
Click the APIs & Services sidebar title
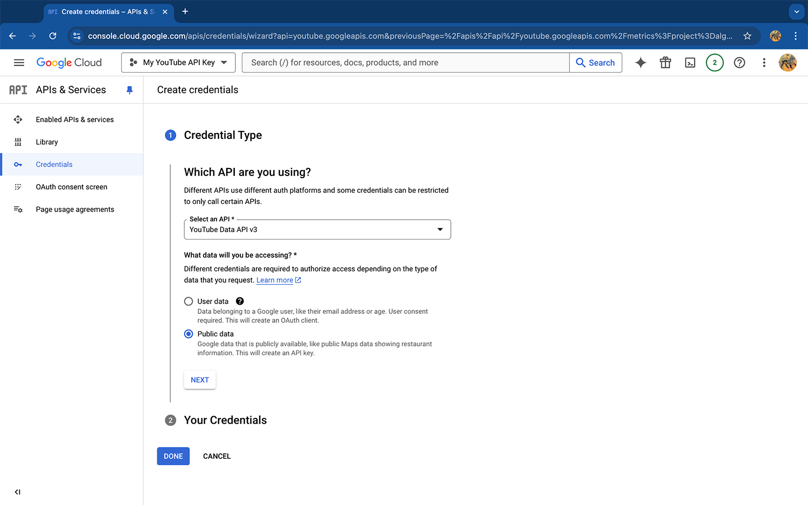71,90
